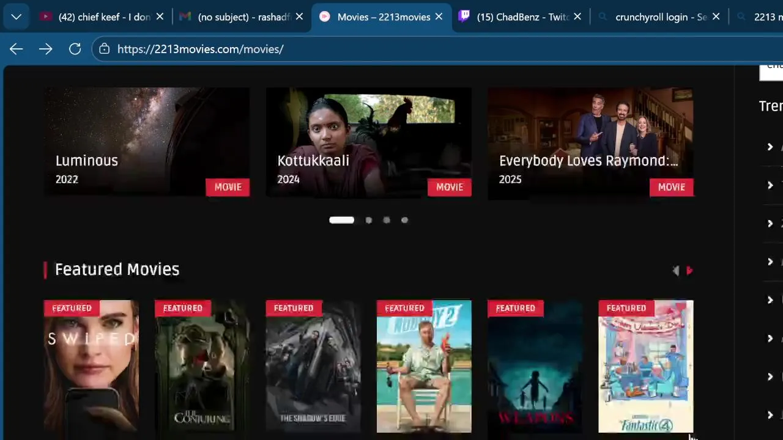Open the Luminous 2022 slider card
The image size is (783, 440).
click(x=147, y=142)
